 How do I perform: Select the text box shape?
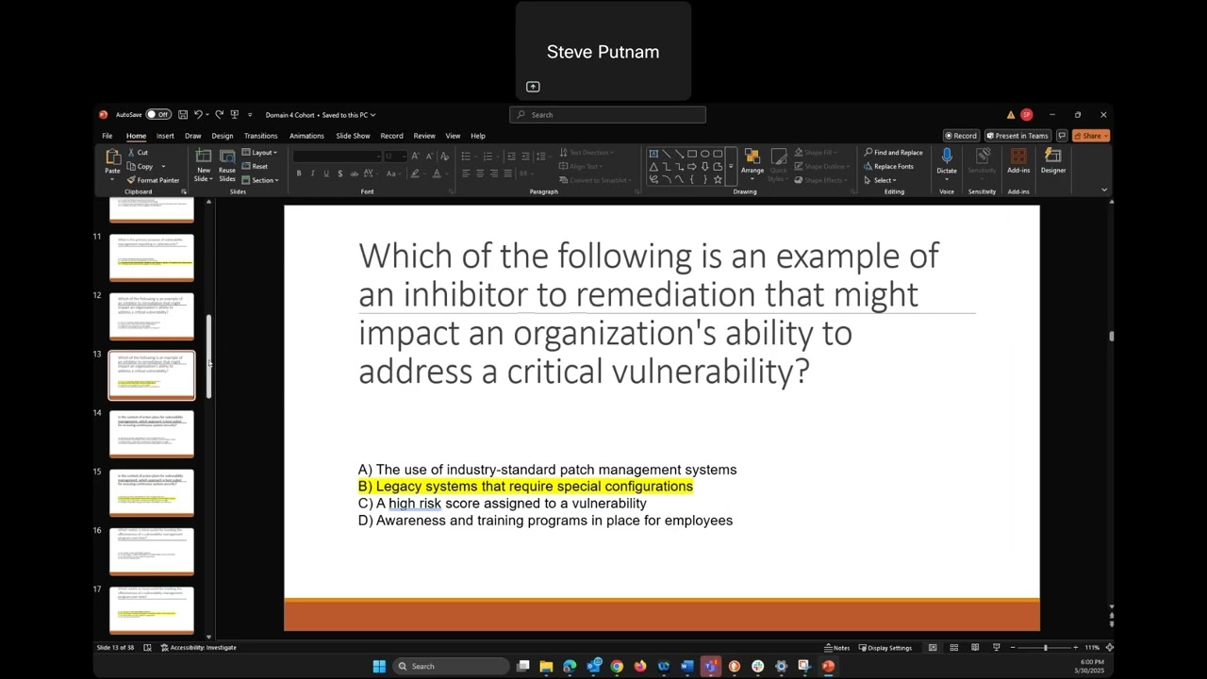point(653,154)
